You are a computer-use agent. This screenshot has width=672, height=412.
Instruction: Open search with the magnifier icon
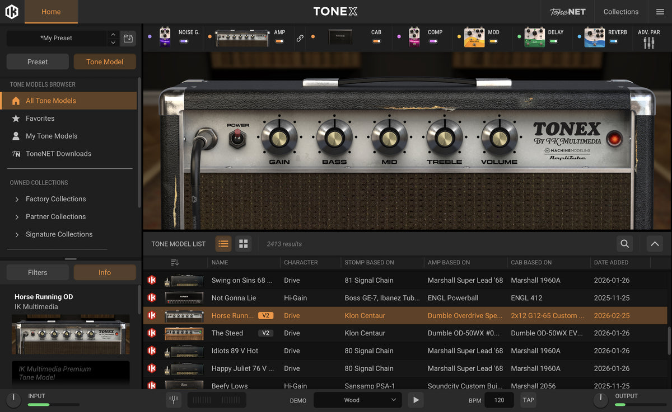624,244
